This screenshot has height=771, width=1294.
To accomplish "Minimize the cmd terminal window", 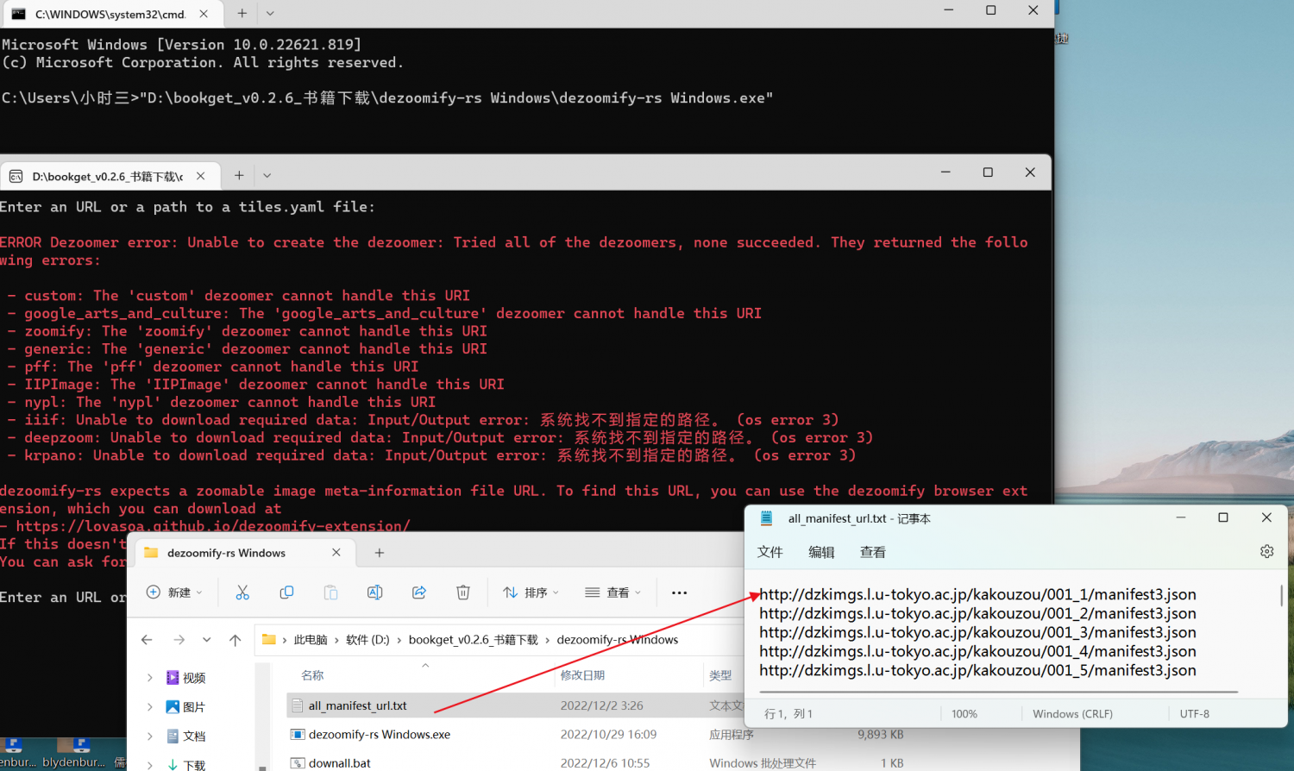I will coord(949,10).
